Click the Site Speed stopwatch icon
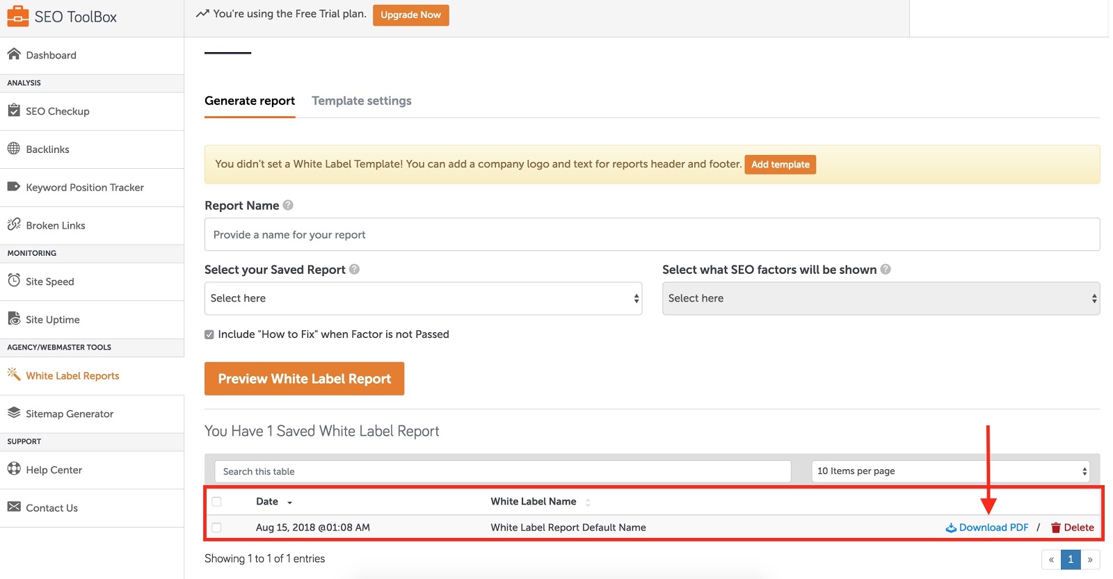This screenshot has width=1113, height=579. point(14,280)
